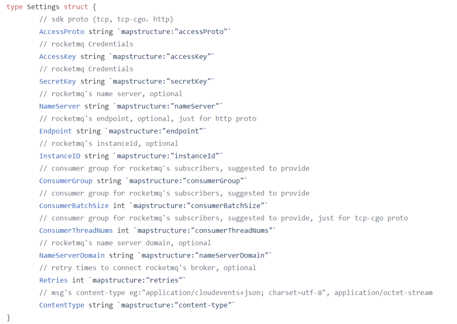Click the "sdk proto" comment line
The image size is (457, 324).
click(x=106, y=19)
